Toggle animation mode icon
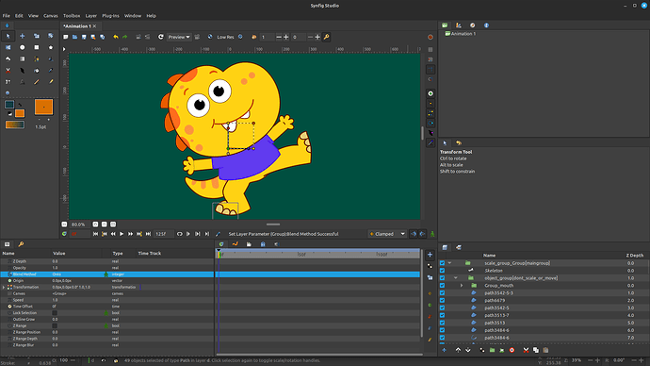Viewport: 650px width, 366px height. 432,234
